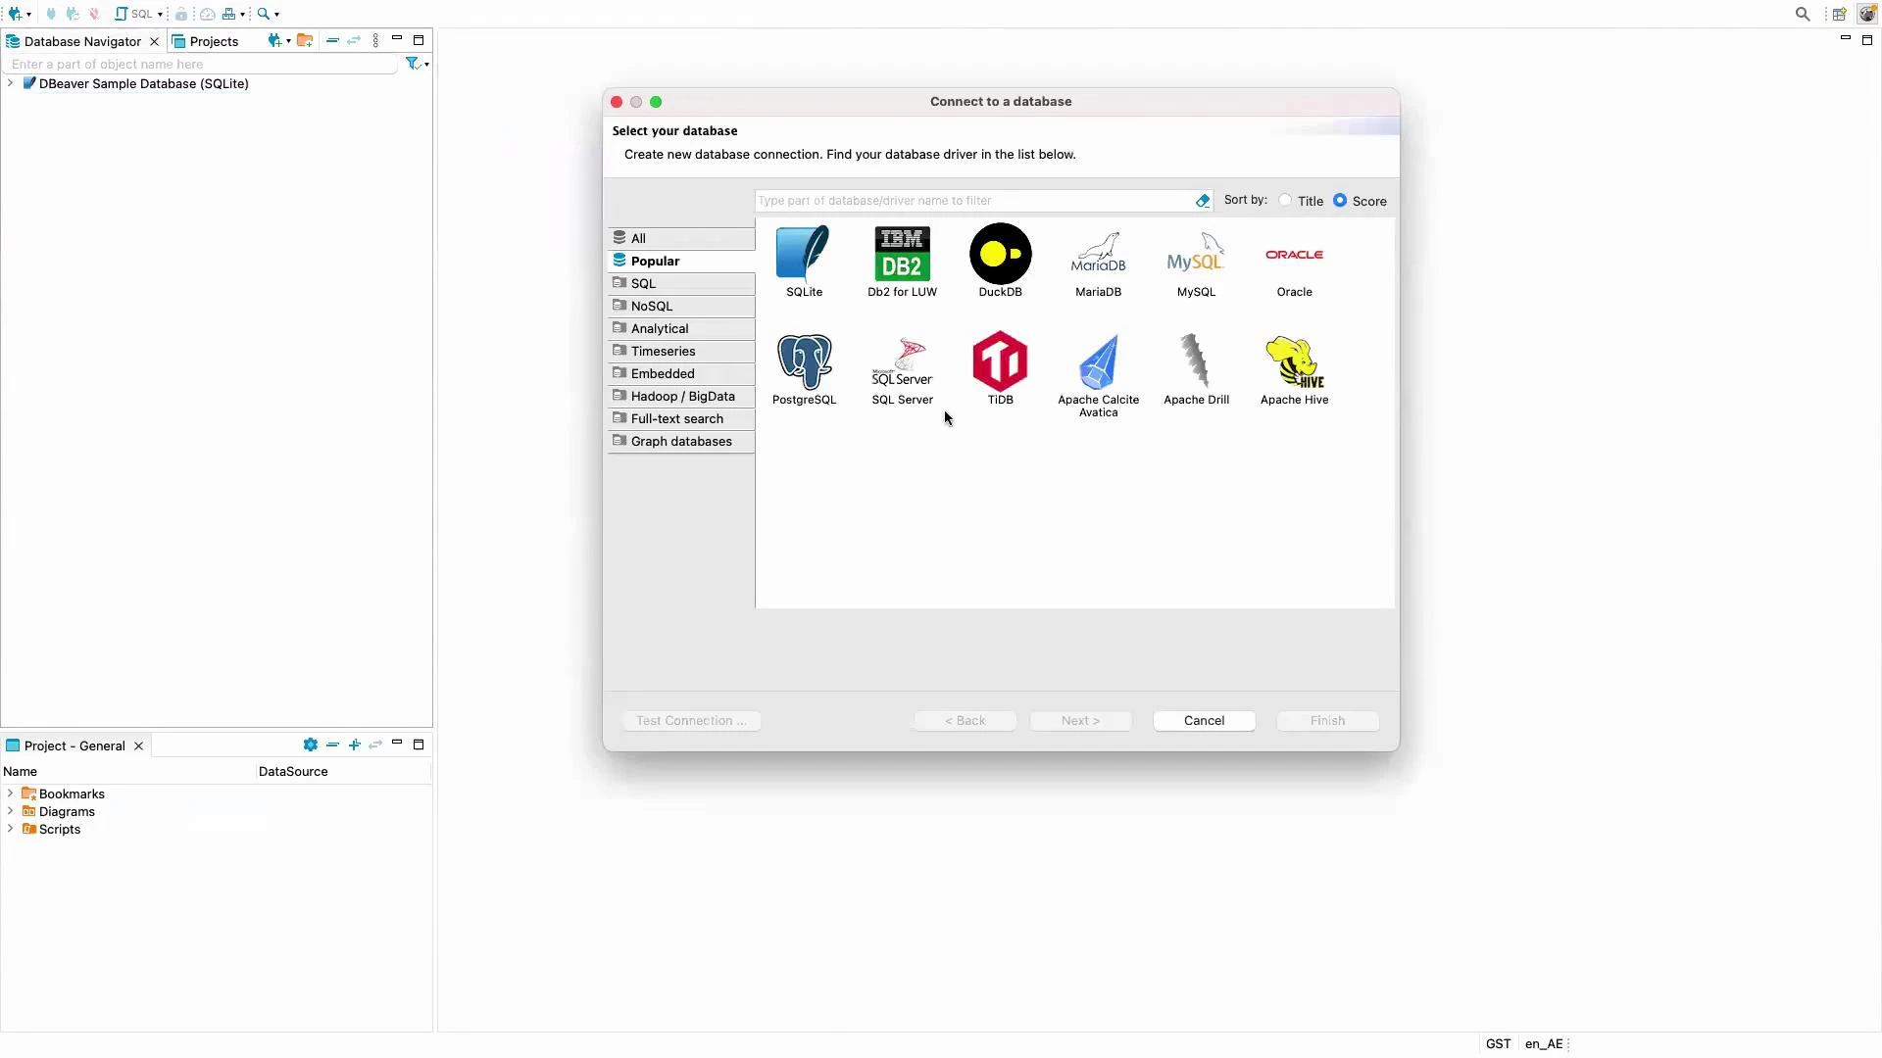
Task: Switch sorting to Title
Action: click(1285, 200)
